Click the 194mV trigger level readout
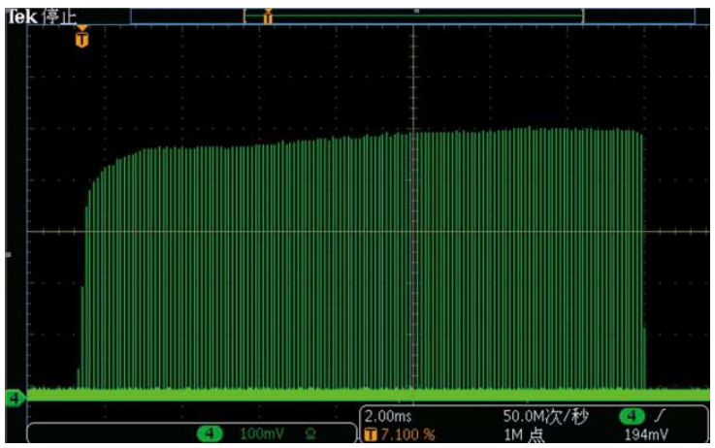This screenshot has width=715, height=448. [646, 434]
